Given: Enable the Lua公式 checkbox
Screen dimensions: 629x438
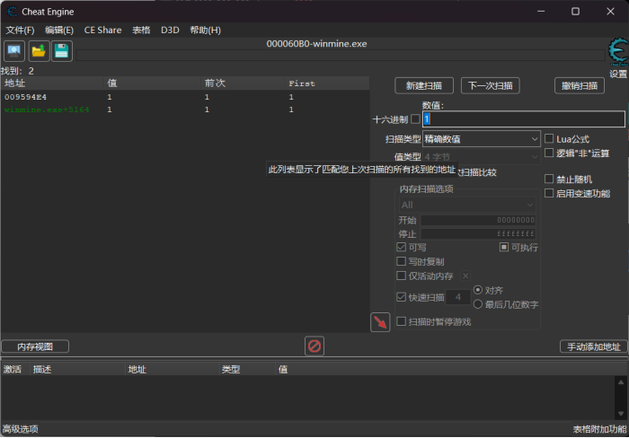Looking at the screenshot, I should [x=549, y=138].
